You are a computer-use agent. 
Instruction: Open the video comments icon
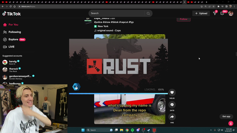(x=172, y=105)
